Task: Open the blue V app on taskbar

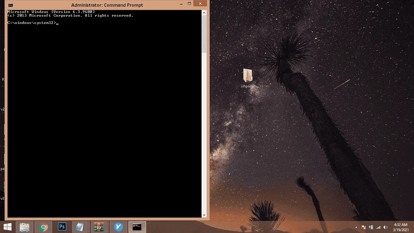Action: pyautogui.click(x=118, y=227)
